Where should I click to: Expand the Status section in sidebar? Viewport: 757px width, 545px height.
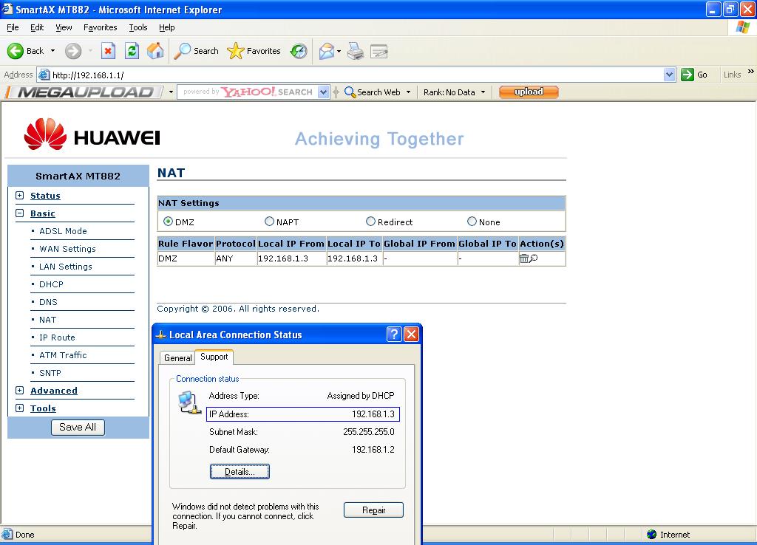pyautogui.click(x=20, y=196)
